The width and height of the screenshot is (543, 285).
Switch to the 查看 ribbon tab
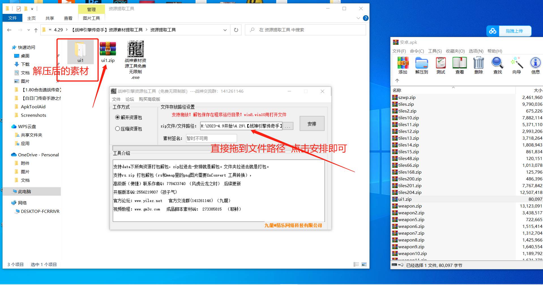(x=68, y=18)
